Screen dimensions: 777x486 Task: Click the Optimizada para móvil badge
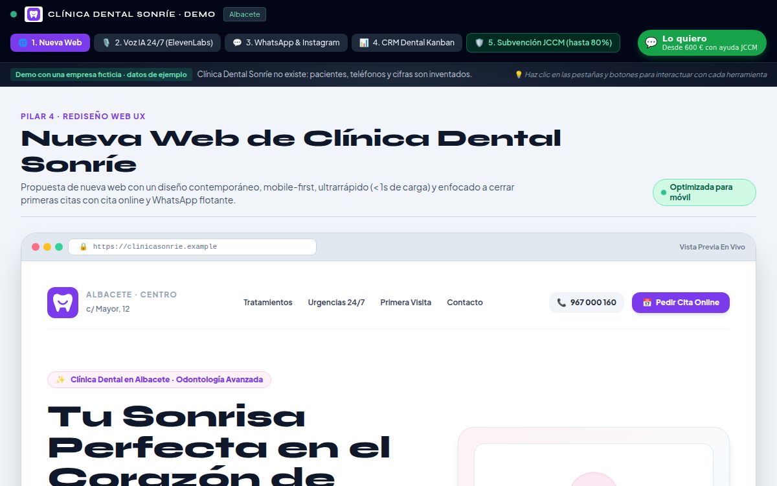[x=704, y=192]
